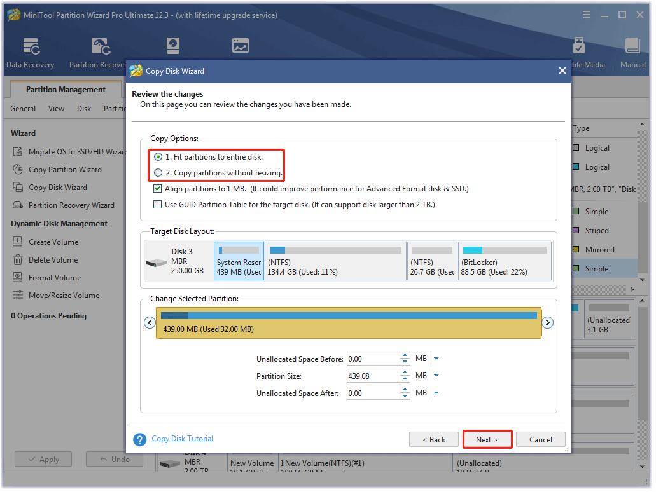Click Move/Resize Volume sidebar text
This screenshot has height=492, width=656.
pos(64,295)
